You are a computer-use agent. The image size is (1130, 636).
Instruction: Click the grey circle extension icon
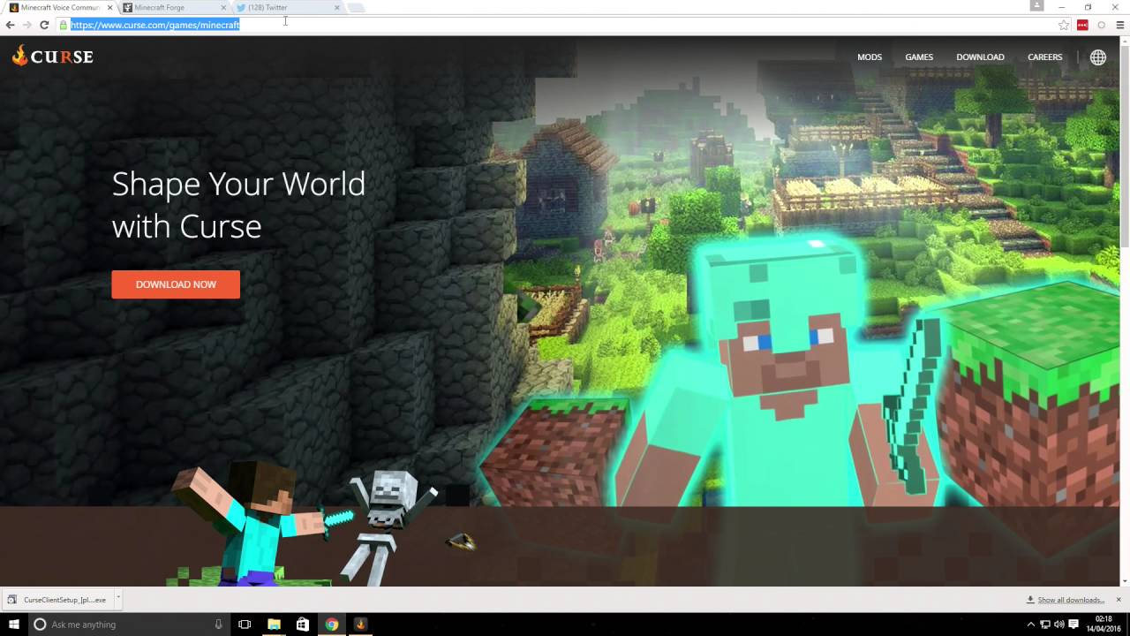tap(1101, 25)
